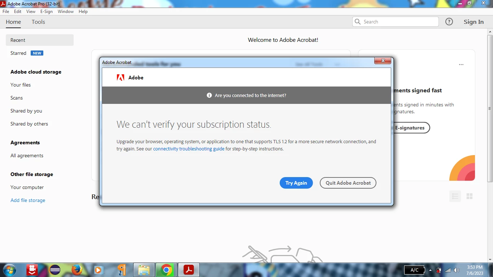Screen dimensions: 493x277
Task: Open Eclipse from the taskbar
Action: [55, 270]
